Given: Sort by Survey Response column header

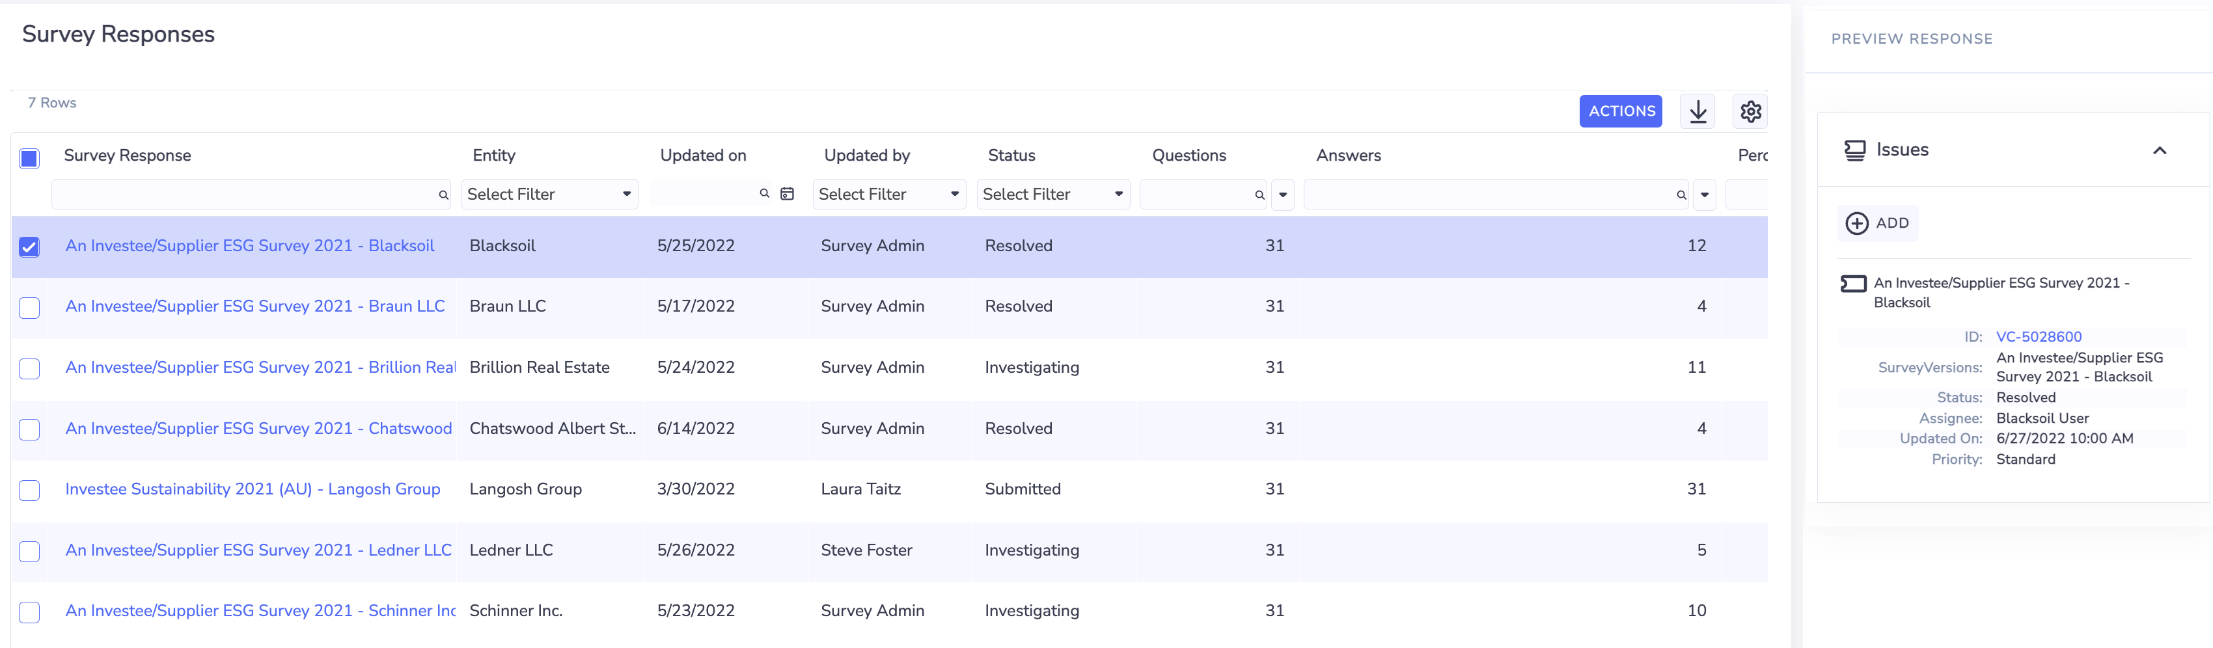Looking at the screenshot, I should click(x=127, y=155).
